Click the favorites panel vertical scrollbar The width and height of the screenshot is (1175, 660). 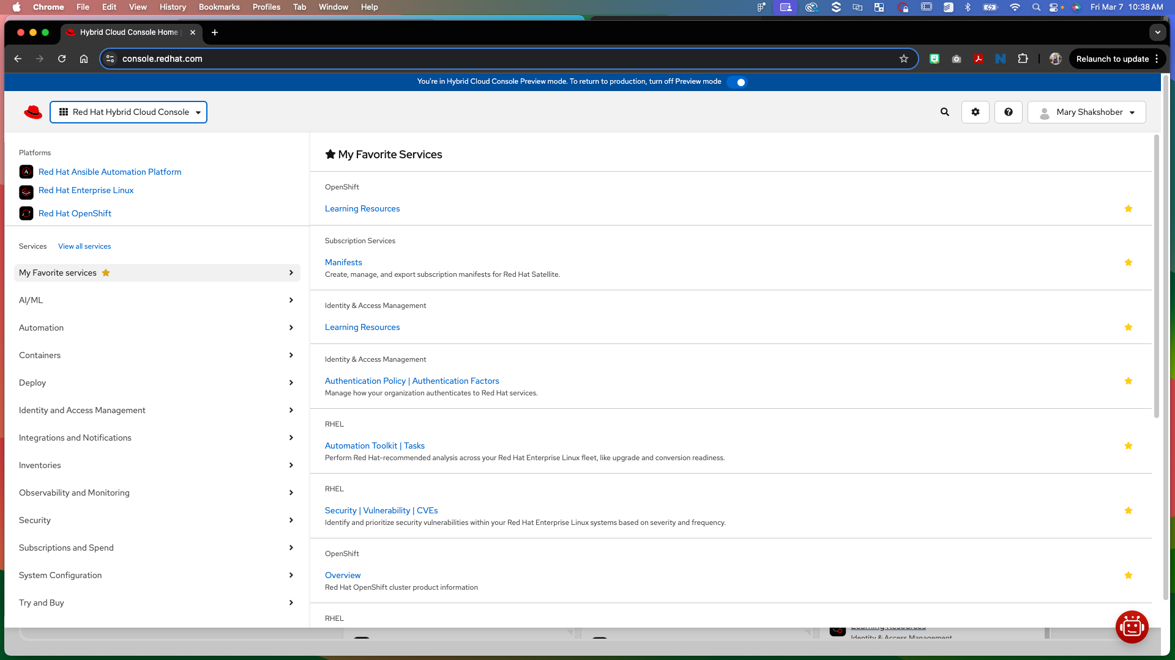click(x=1156, y=275)
